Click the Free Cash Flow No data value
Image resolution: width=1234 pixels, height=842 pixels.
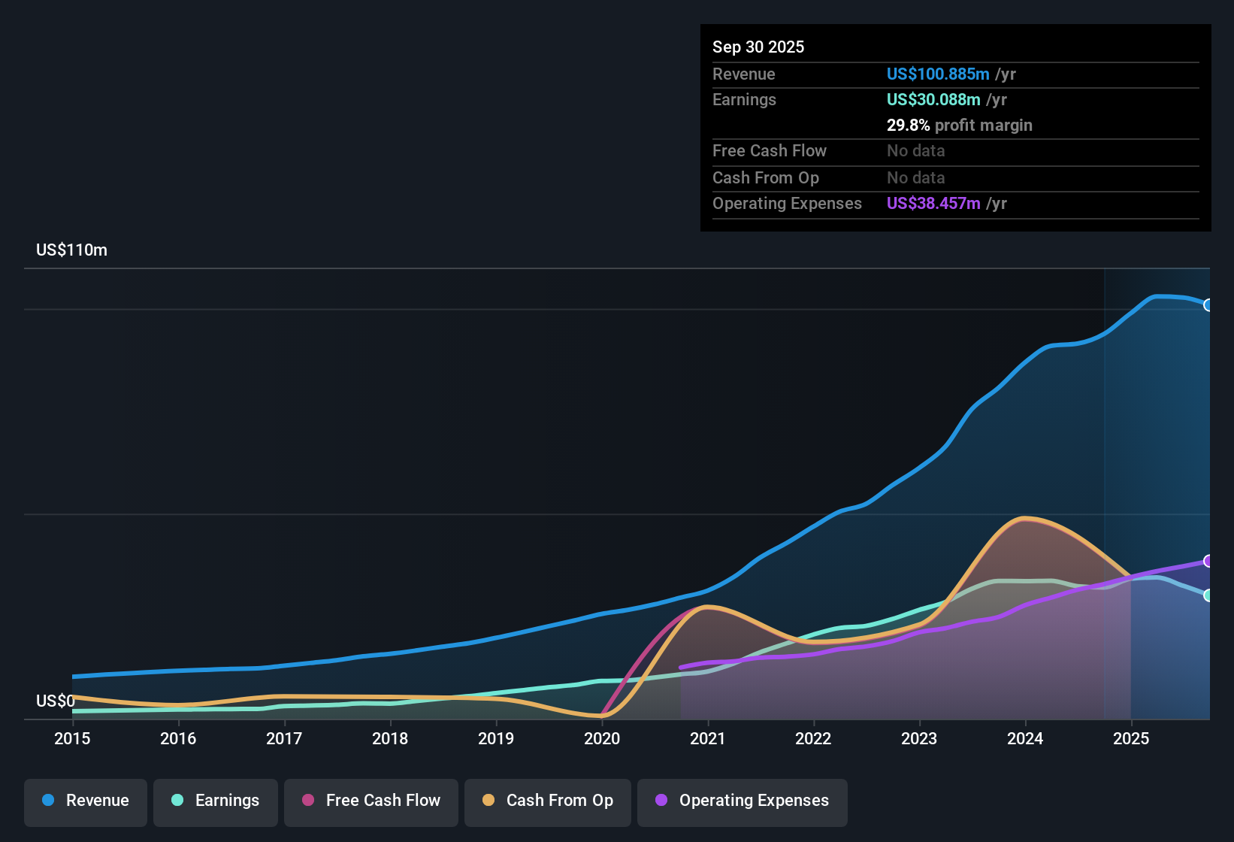point(916,150)
